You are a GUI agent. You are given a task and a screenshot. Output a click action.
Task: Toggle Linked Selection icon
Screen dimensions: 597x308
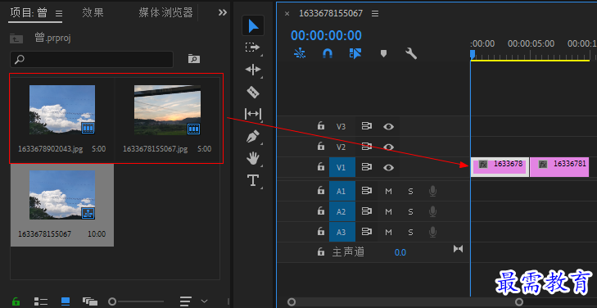tap(355, 54)
